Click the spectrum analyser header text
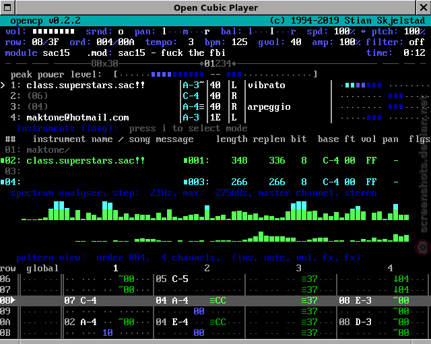This screenshot has width=431, height=344. coord(193,193)
